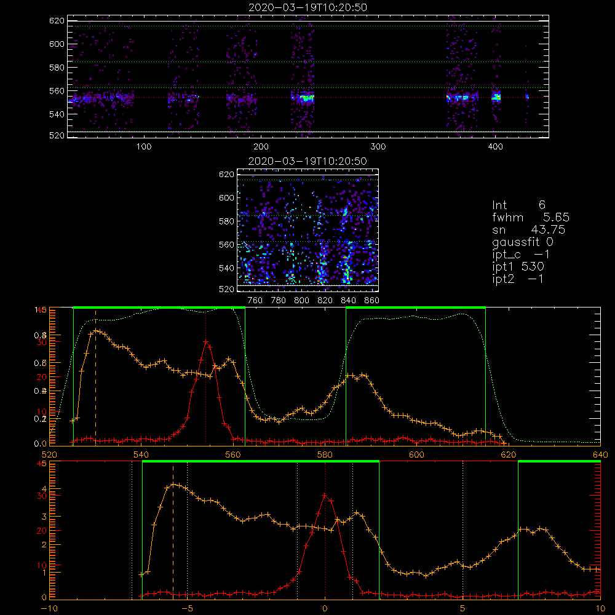This screenshot has width=615, height=615.
Task: Click the orange curve's highest peak in the bottom plot
Action: [x=174, y=485]
